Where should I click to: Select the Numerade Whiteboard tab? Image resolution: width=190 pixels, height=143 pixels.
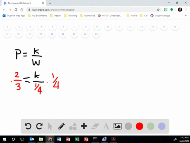[x=24, y=3]
